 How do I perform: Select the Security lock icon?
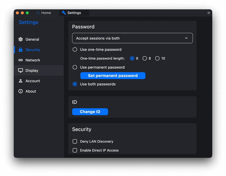pyautogui.click(x=20, y=50)
